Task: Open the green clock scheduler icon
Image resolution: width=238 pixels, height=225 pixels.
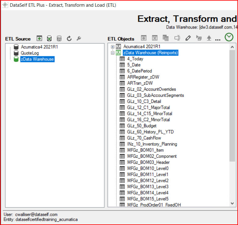Action: 229,37
